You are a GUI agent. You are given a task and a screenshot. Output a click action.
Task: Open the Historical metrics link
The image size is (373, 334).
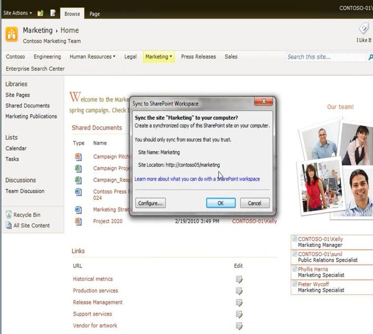[93, 279]
